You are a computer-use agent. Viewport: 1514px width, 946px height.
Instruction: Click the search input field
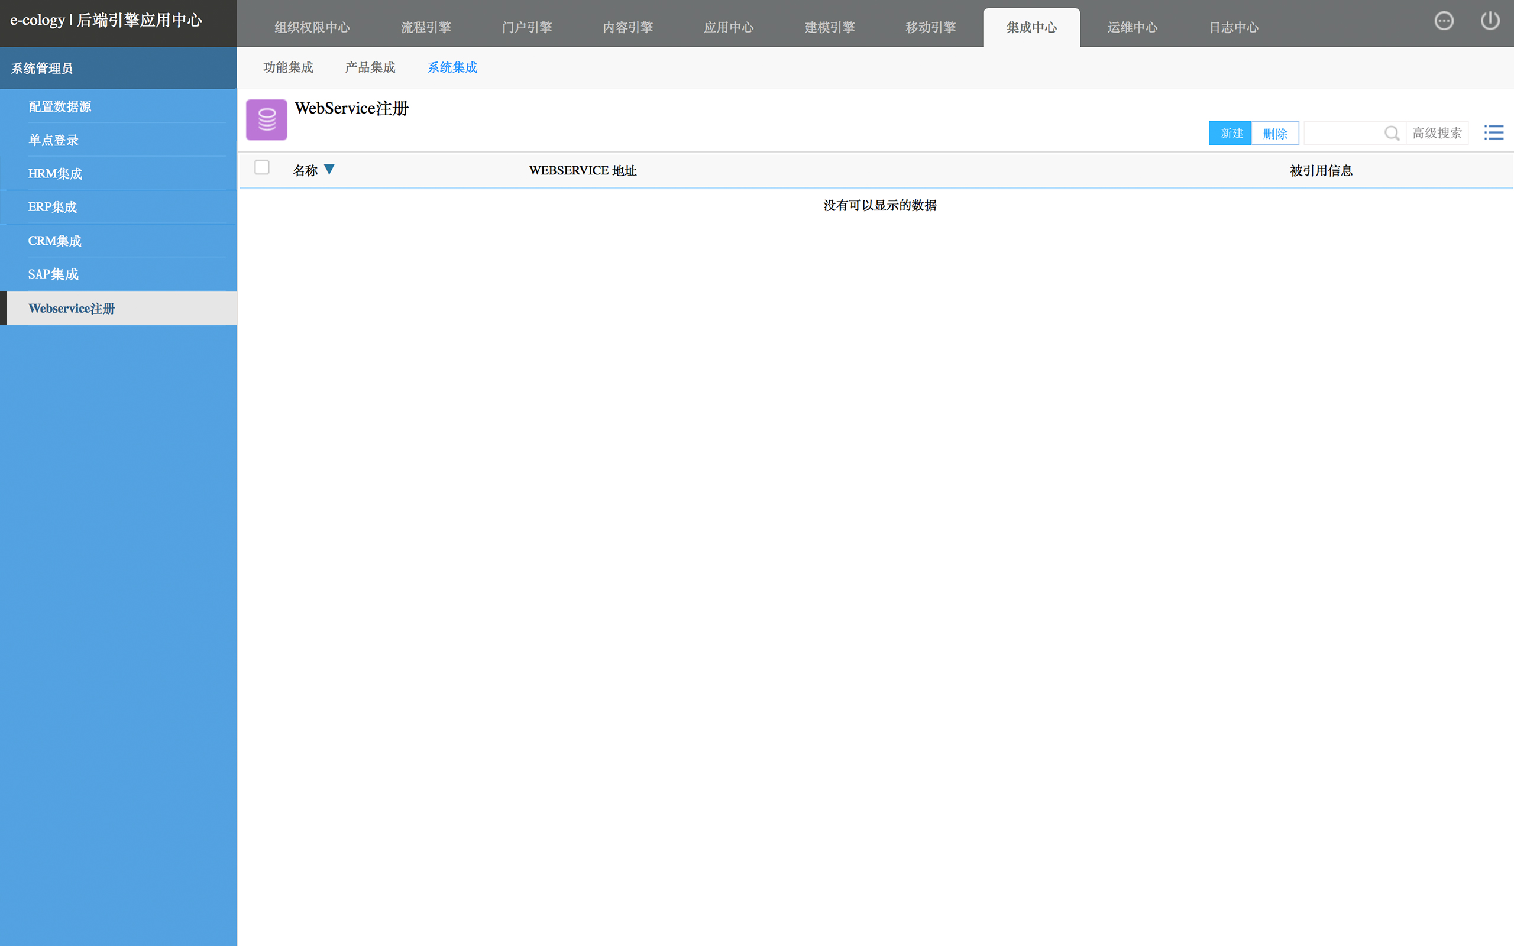(x=1343, y=133)
